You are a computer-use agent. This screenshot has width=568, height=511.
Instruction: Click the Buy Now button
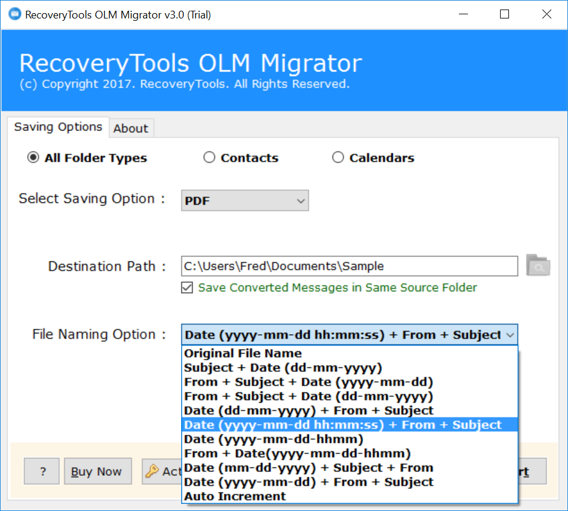[x=98, y=471]
